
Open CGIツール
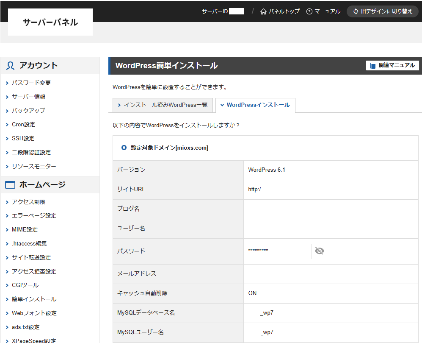25,285
